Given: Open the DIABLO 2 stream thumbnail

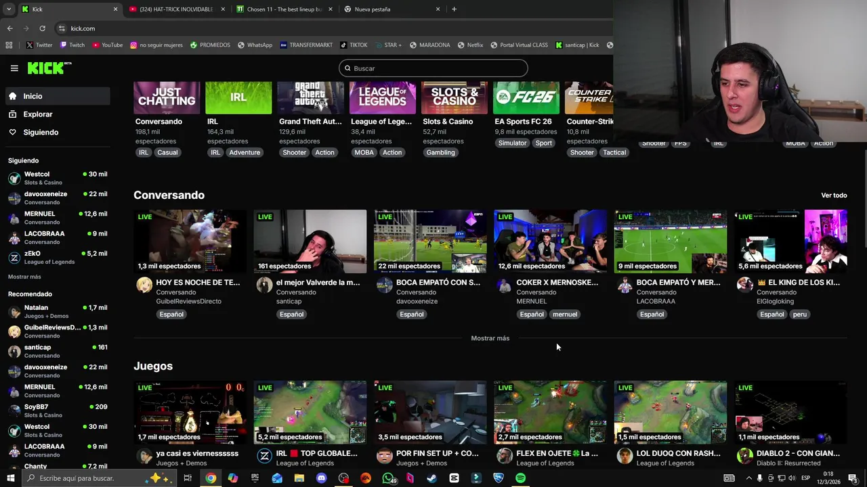Looking at the screenshot, I should pyautogui.click(x=790, y=413).
